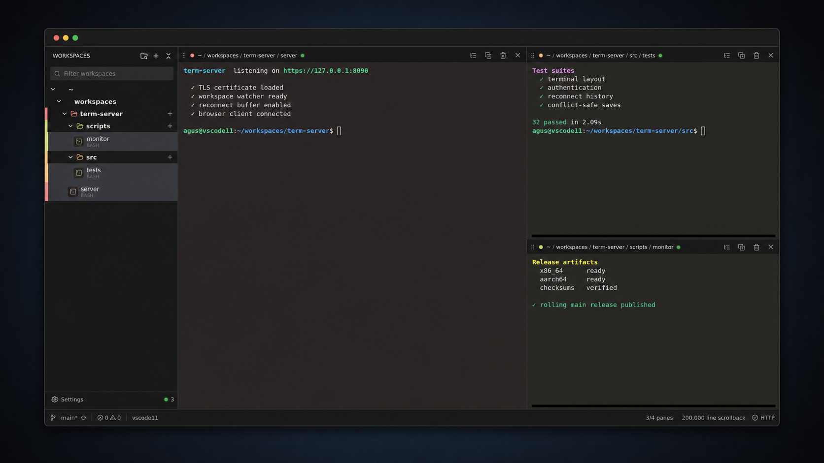This screenshot has width=824, height=463.
Task: Reveal tests pane in tree
Action: (727, 56)
